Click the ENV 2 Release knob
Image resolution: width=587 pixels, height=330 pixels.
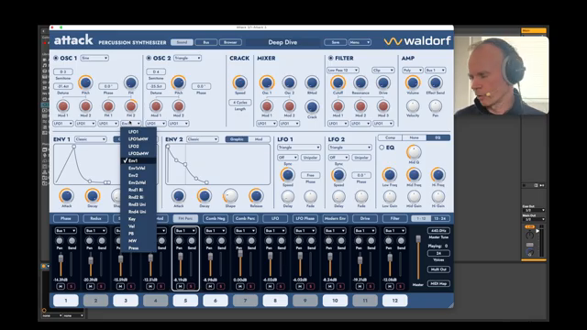tap(256, 195)
